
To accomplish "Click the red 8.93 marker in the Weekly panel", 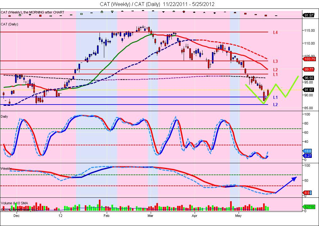I will (307, 193).
